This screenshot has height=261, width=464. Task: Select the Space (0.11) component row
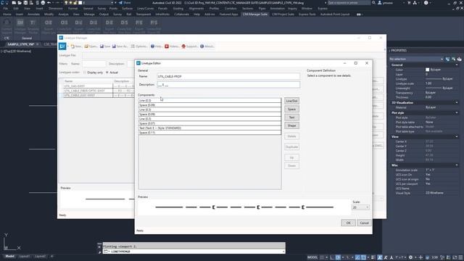(x=210, y=133)
